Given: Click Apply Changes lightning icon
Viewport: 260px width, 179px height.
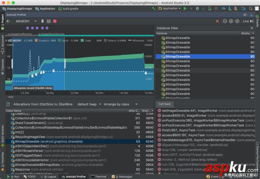Looking at the screenshot, I should point(191,8).
